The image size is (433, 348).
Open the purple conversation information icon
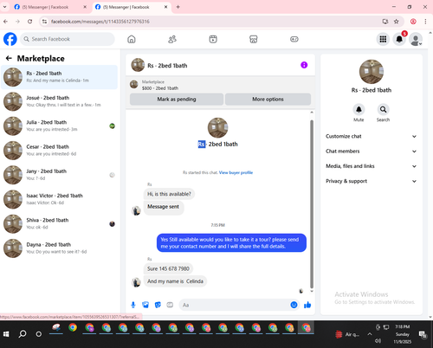304,65
